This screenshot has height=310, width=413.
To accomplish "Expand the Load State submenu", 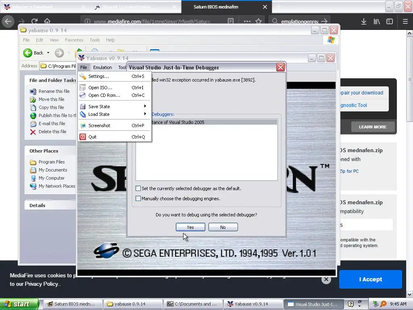I will [x=115, y=114].
